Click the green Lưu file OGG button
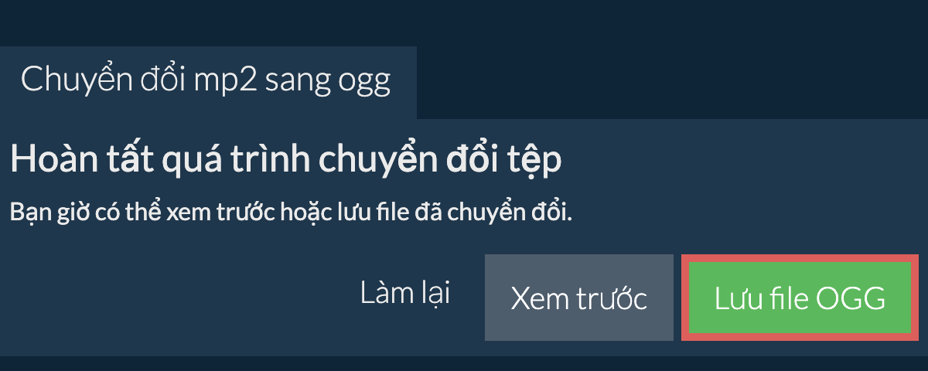The width and height of the screenshot is (928, 371). click(x=800, y=298)
